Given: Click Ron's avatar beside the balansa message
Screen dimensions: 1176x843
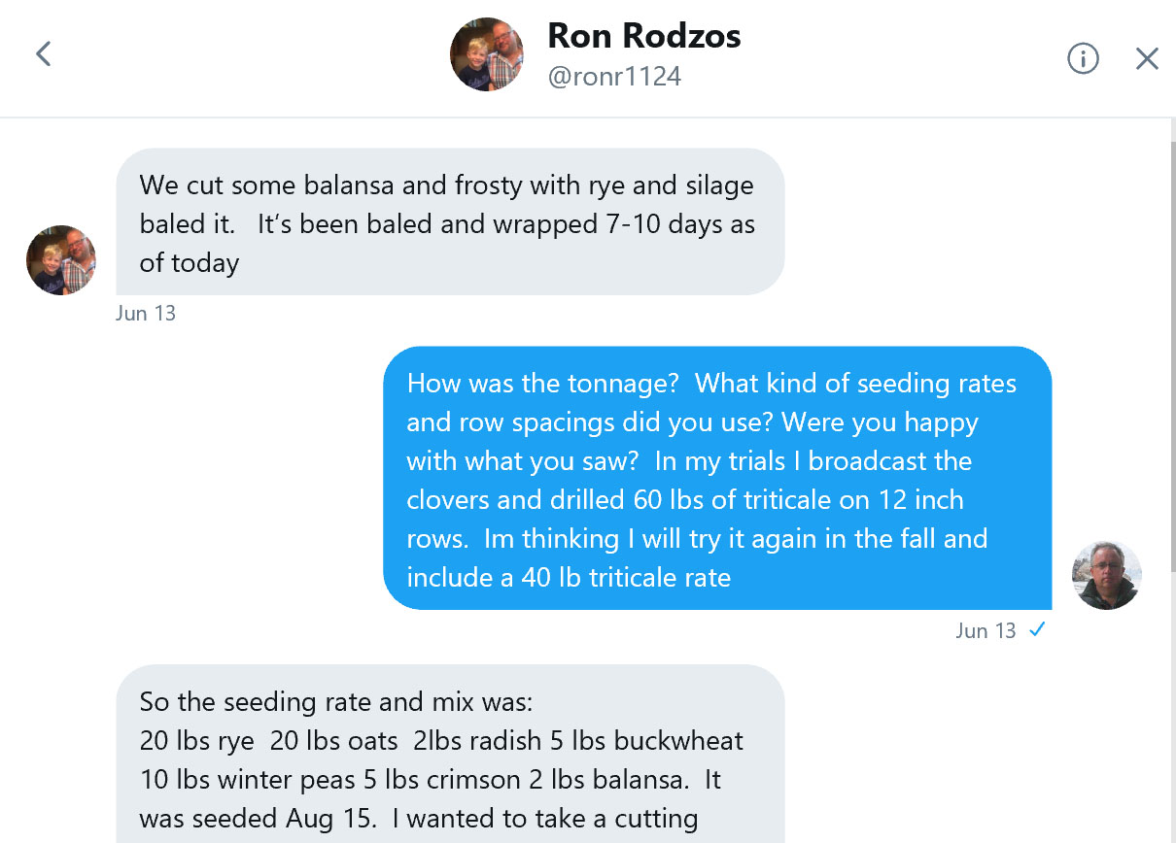Looking at the screenshot, I should click(60, 259).
